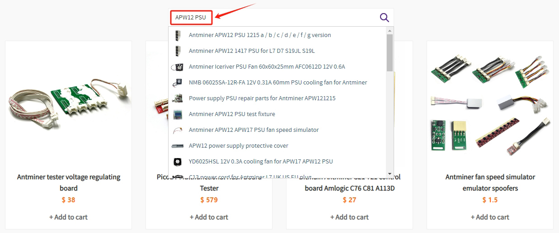This screenshot has height=233, width=559.
Task: Click the suggestions dropdown scrollbar thumb
Action: (390, 52)
